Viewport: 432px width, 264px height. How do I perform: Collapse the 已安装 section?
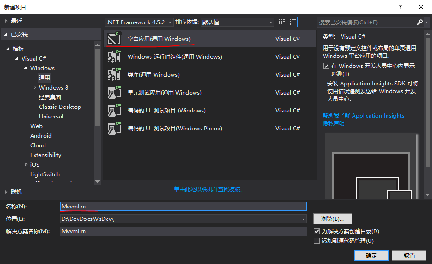(x=6, y=34)
